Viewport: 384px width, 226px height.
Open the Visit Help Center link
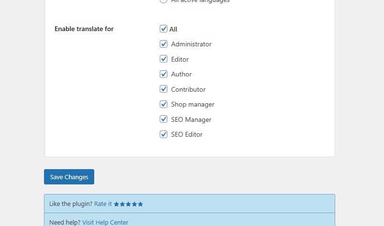(x=105, y=222)
